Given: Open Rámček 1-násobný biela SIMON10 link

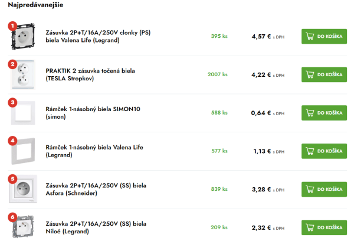Looking at the screenshot, I should [x=93, y=113].
